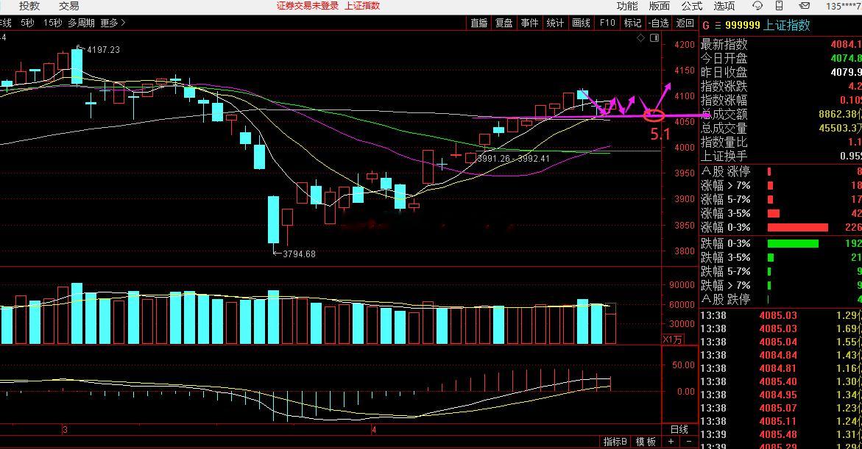Screen dimensions: 862x449
Task: Click the 返回 back button
Action: click(x=685, y=23)
